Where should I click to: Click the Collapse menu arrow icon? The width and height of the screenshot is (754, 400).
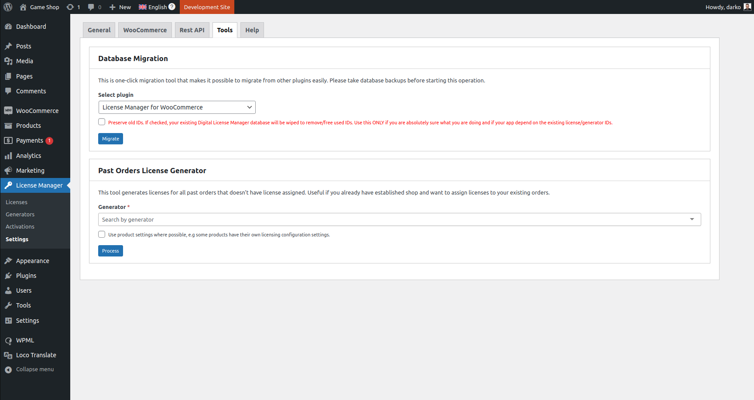coord(8,369)
